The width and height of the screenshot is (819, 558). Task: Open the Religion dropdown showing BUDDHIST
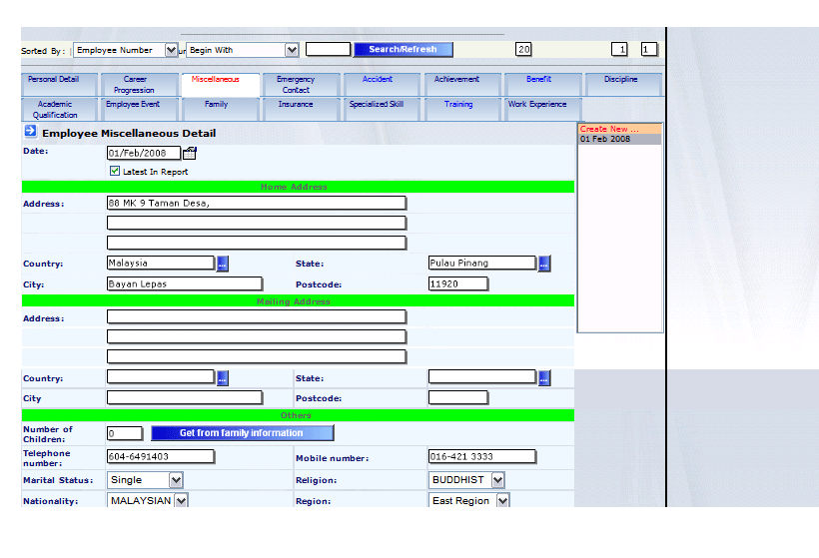pyautogui.click(x=497, y=480)
